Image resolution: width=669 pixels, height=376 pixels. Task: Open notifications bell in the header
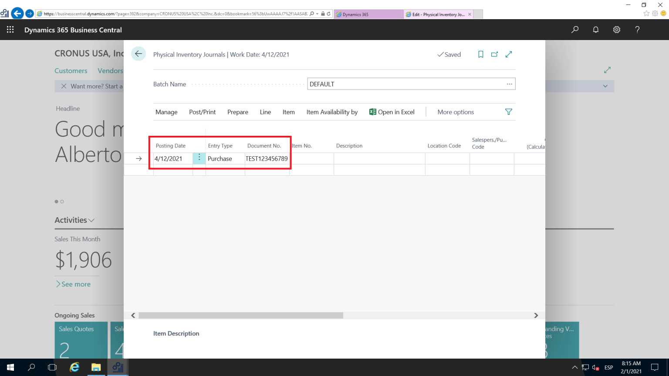(x=595, y=30)
